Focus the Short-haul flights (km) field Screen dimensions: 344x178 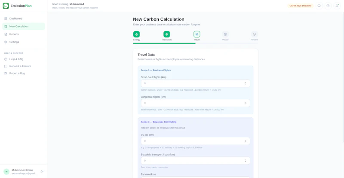click(196, 83)
